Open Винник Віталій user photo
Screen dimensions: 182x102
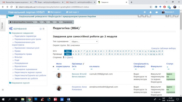(x=59, y=75)
